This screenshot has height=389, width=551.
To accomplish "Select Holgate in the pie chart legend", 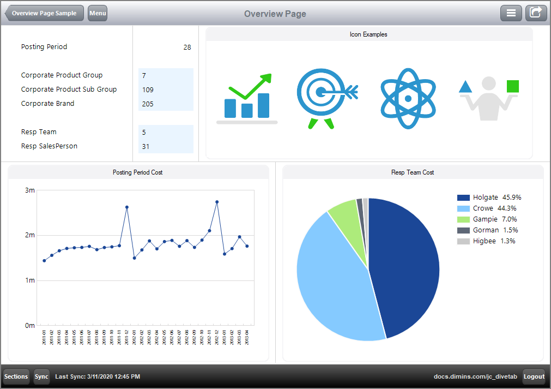I will [x=486, y=197].
